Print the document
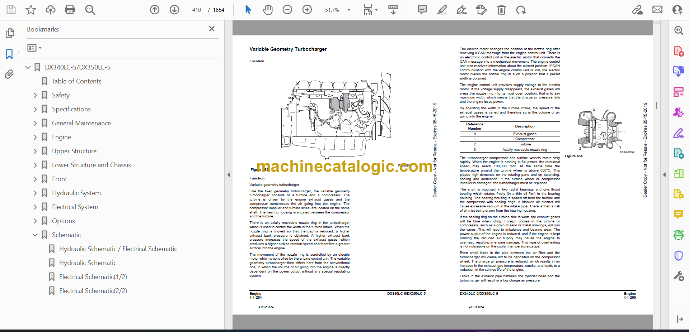 point(70,10)
